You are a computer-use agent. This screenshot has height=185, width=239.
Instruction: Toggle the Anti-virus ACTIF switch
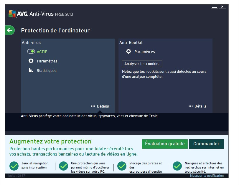point(31,52)
